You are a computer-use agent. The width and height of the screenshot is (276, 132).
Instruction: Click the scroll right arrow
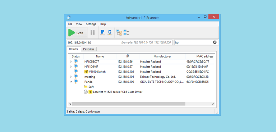(x=213, y=104)
